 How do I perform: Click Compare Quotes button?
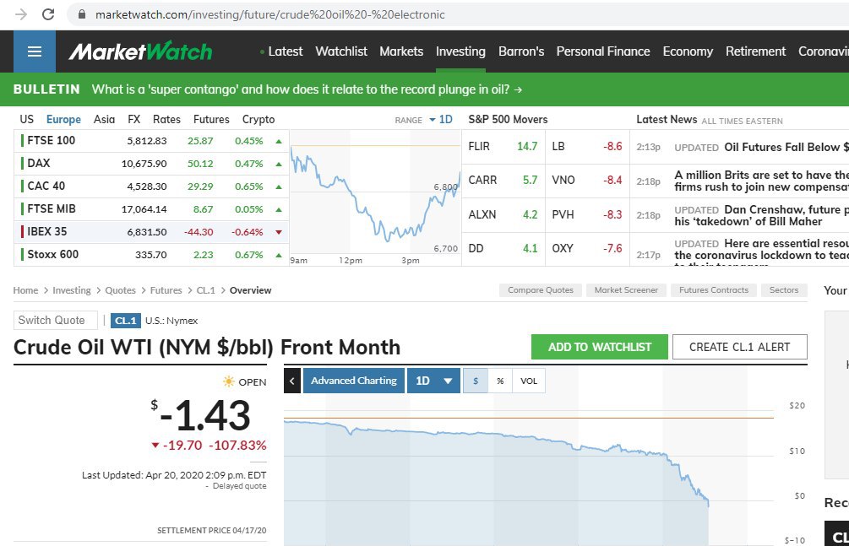[x=541, y=290]
